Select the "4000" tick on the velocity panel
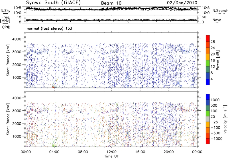The image size is (228, 158). point(17,98)
